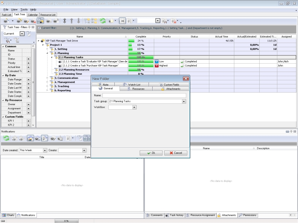
Task: Open the Current filter preset dropdown
Action: coord(22,33)
